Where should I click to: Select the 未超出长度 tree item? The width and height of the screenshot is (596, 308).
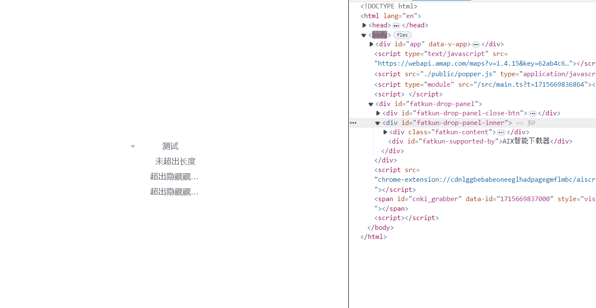(x=175, y=162)
